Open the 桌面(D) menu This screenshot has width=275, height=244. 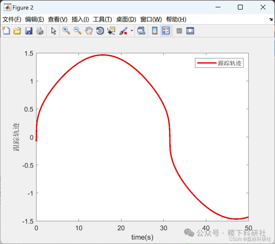pos(126,19)
